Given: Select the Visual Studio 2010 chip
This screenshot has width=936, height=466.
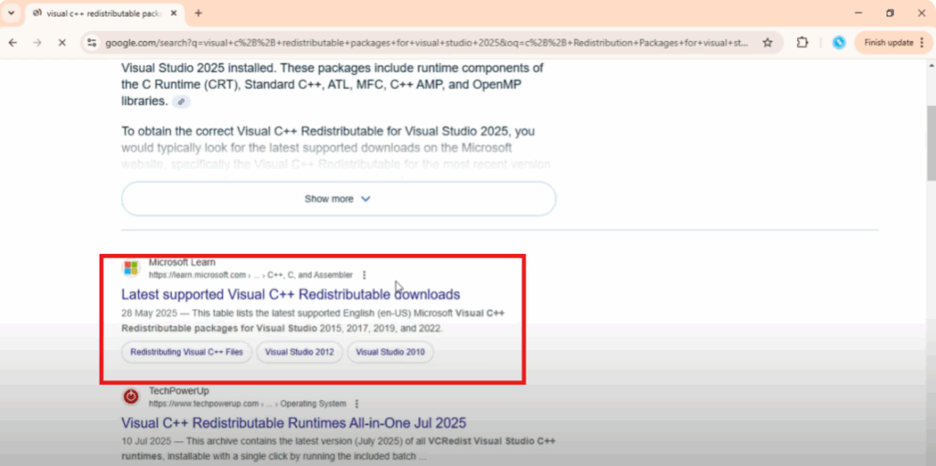Looking at the screenshot, I should tap(390, 352).
